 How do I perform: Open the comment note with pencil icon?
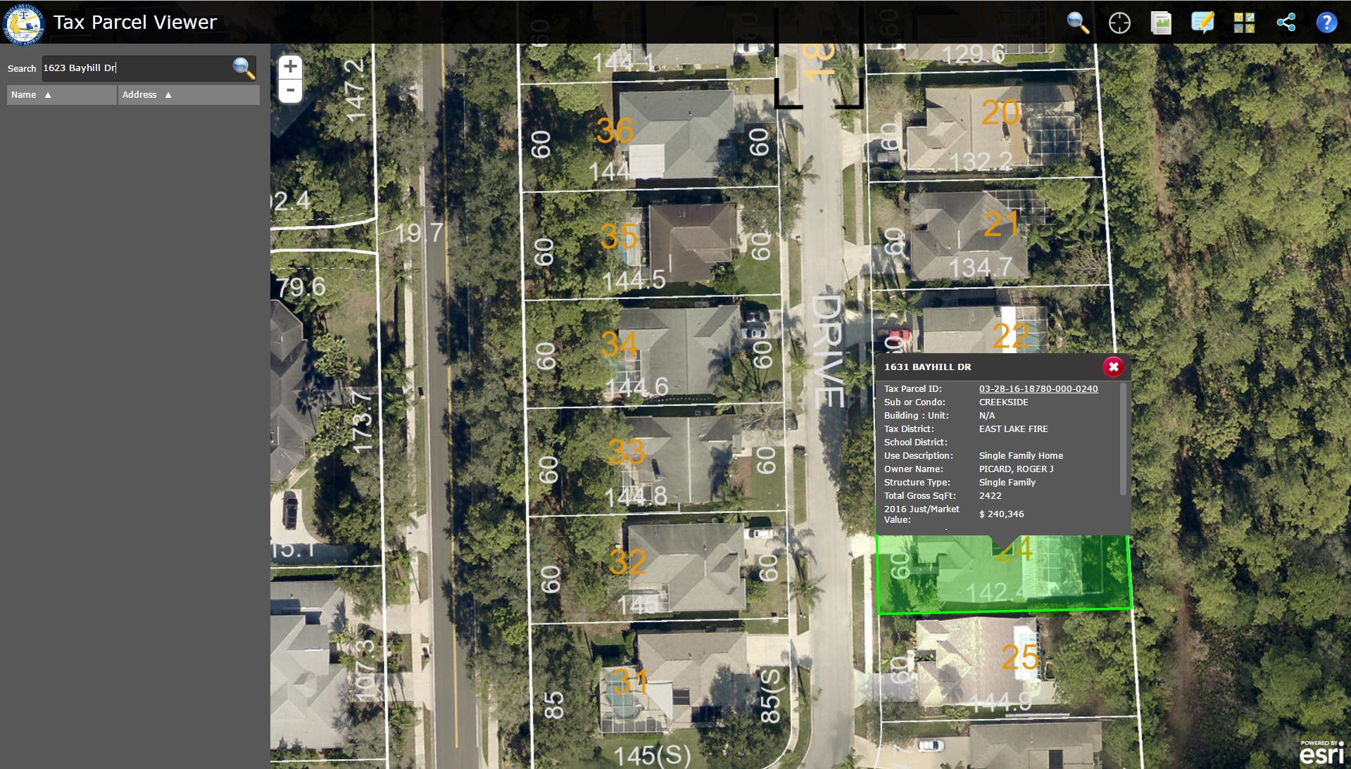click(1202, 23)
